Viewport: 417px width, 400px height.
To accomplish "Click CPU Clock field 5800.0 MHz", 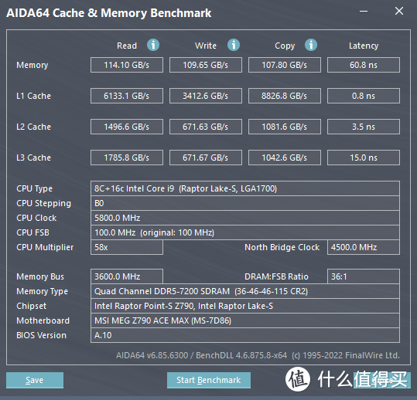I will coord(245,218).
